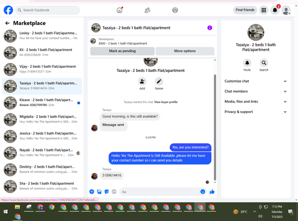Open the nine-dot Menu grid icon
This screenshot has width=298, height=221.
tap(263, 10)
